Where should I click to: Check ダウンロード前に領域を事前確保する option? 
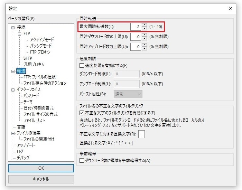(82, 160)
